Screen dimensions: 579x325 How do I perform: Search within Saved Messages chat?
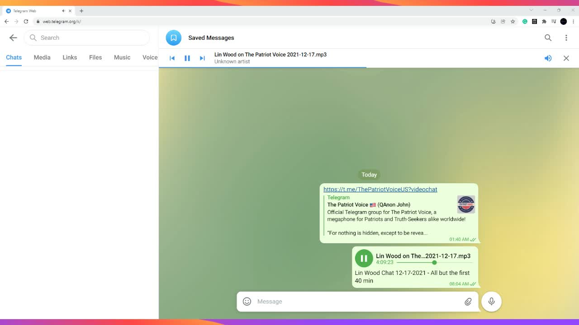(x=548, y=38)
